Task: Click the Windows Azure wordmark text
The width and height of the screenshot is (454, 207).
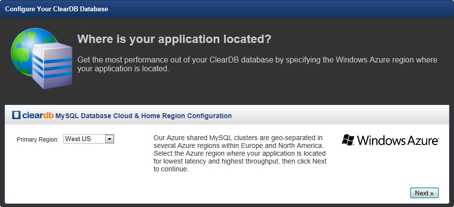Action: (x=398, y=141)
